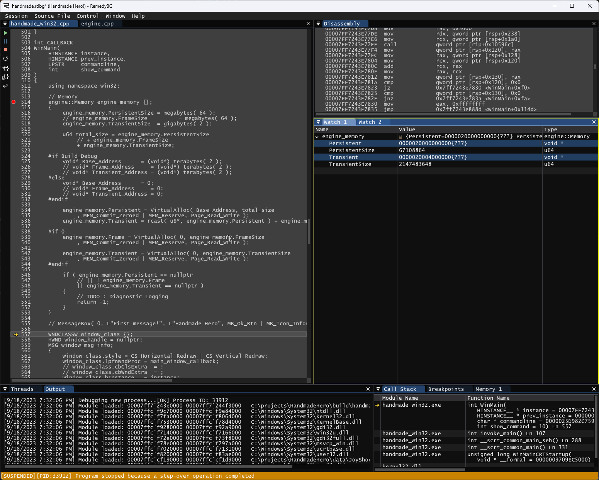Select the invoke_main() Ln 107 stack frame
This screenshot has width=599, height=480.
[x=484, y=434]
